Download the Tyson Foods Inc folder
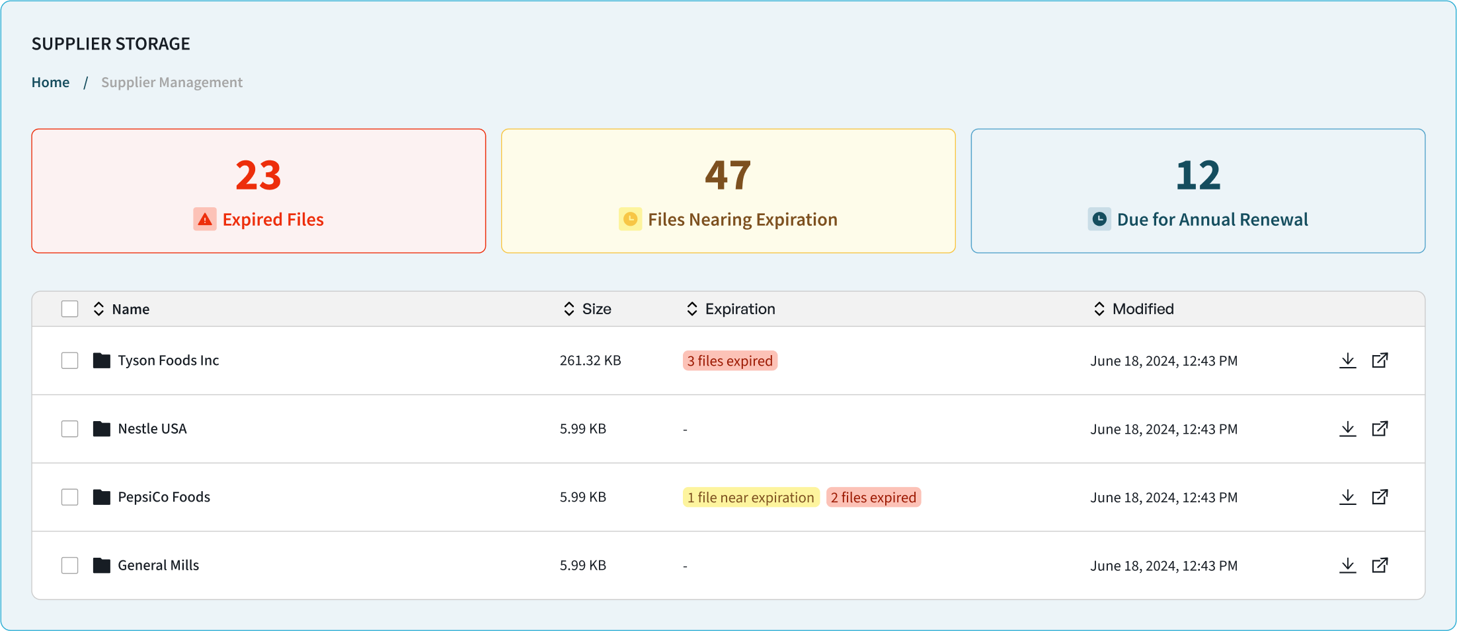 (x=1347, y=360)
